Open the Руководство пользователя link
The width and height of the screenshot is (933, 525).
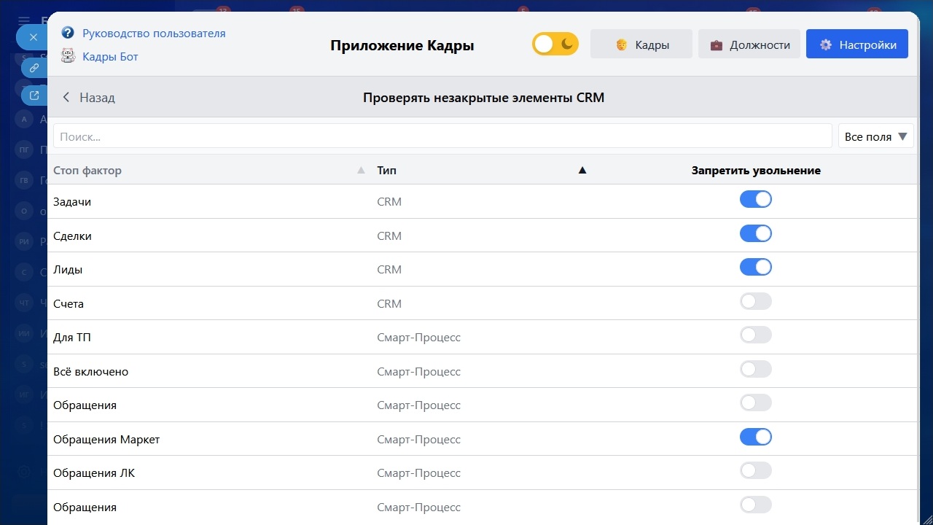[x=154, y=33]
